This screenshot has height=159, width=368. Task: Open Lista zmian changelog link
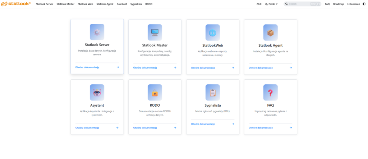click(x=354, y=4)
